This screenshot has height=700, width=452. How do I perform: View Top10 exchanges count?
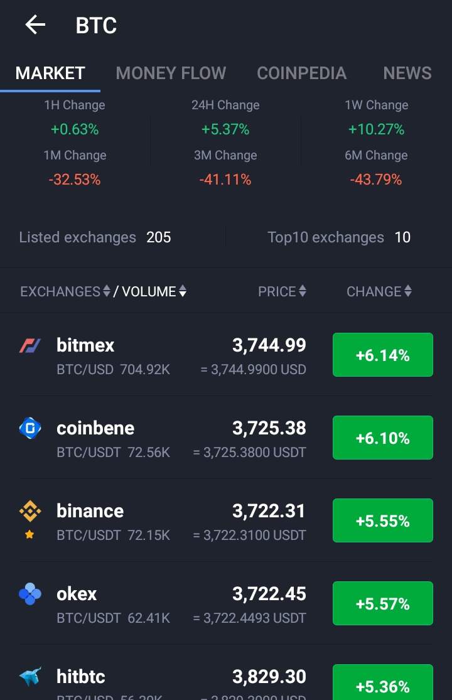(x=339, y=237)
